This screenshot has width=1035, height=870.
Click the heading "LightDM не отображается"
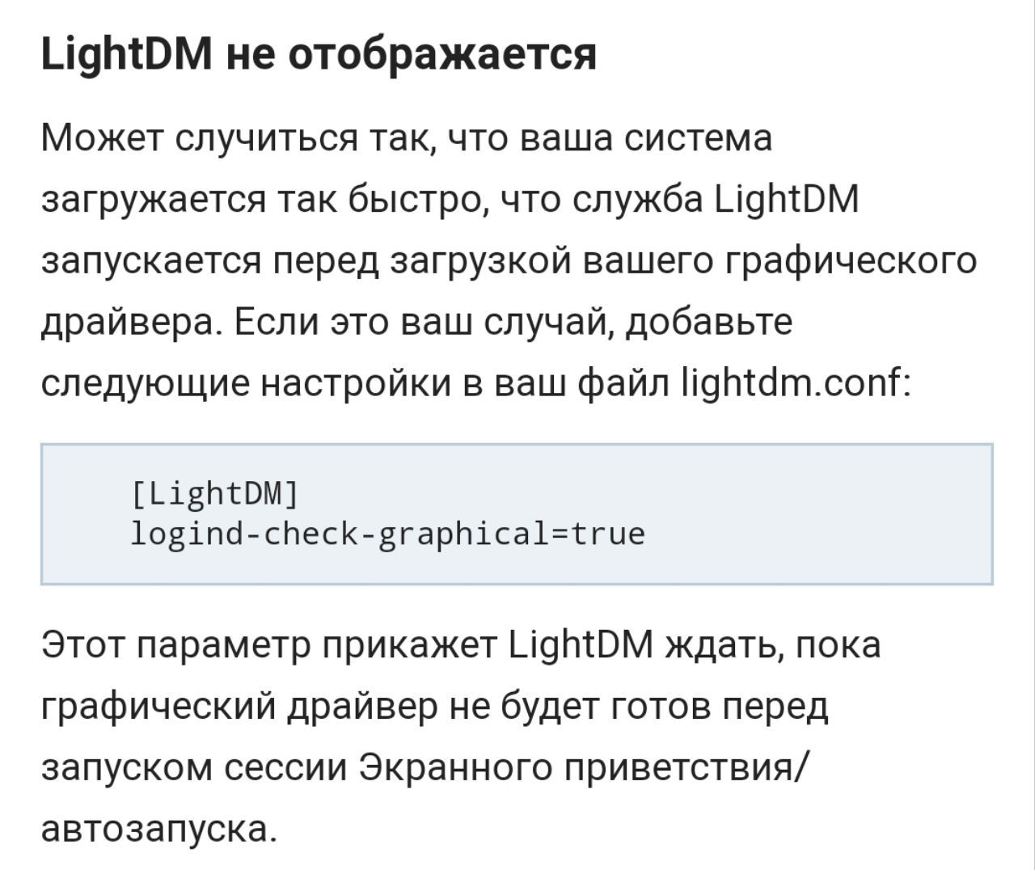click(x=319, y=54)
